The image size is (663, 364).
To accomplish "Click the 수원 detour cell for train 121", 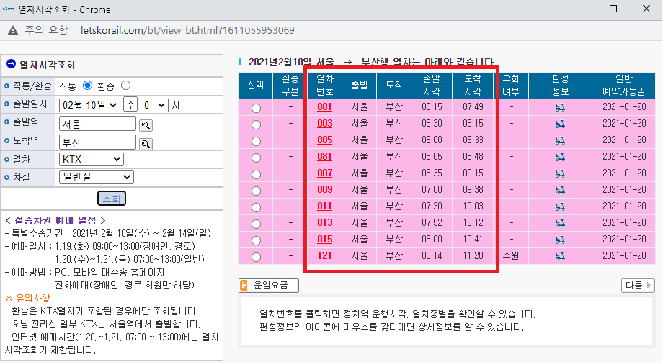I will click(x=511, y=256).
